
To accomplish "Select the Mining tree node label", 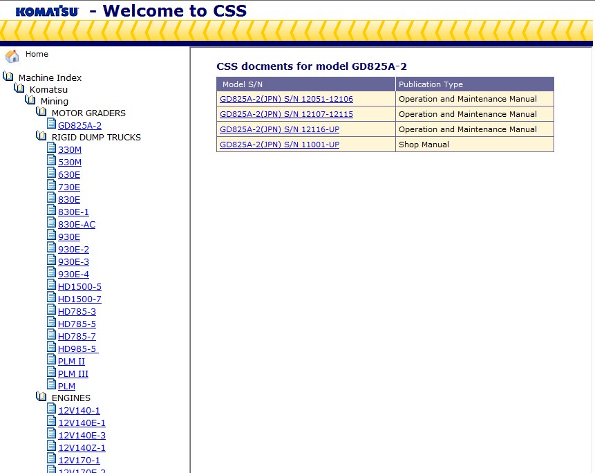I will pos(55,102).
